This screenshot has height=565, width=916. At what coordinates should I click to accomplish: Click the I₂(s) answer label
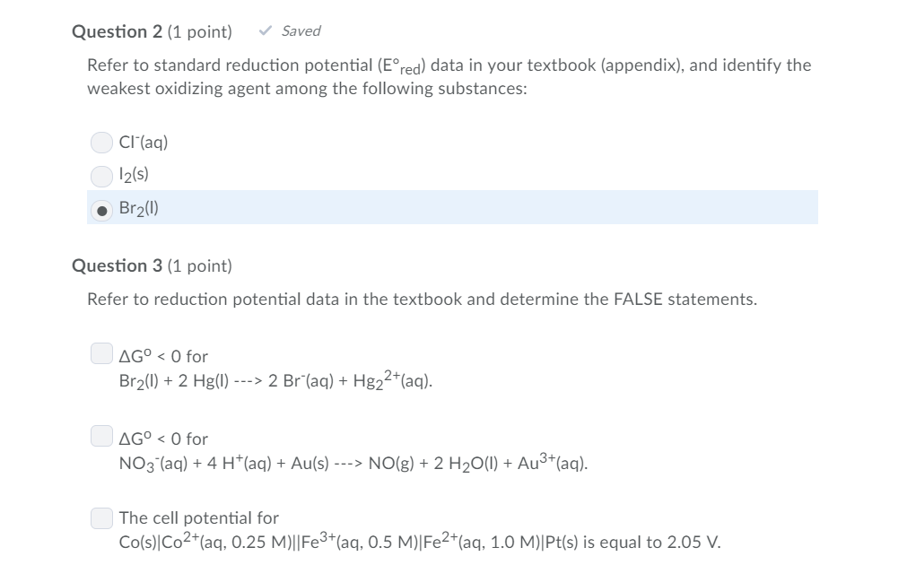pos(134,175)
